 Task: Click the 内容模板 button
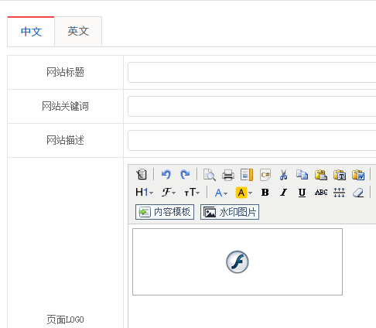coord(165,212)
